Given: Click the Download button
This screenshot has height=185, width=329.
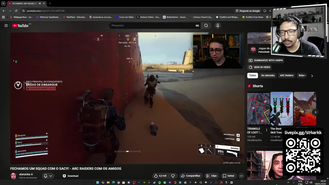Looking at the screenshot, I should (70, 176).
